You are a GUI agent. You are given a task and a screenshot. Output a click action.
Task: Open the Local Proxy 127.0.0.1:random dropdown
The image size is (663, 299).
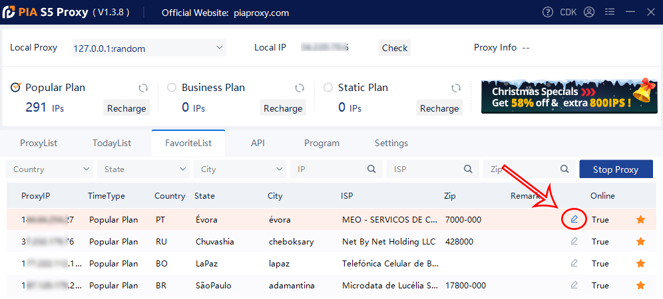tap(149, 48)
